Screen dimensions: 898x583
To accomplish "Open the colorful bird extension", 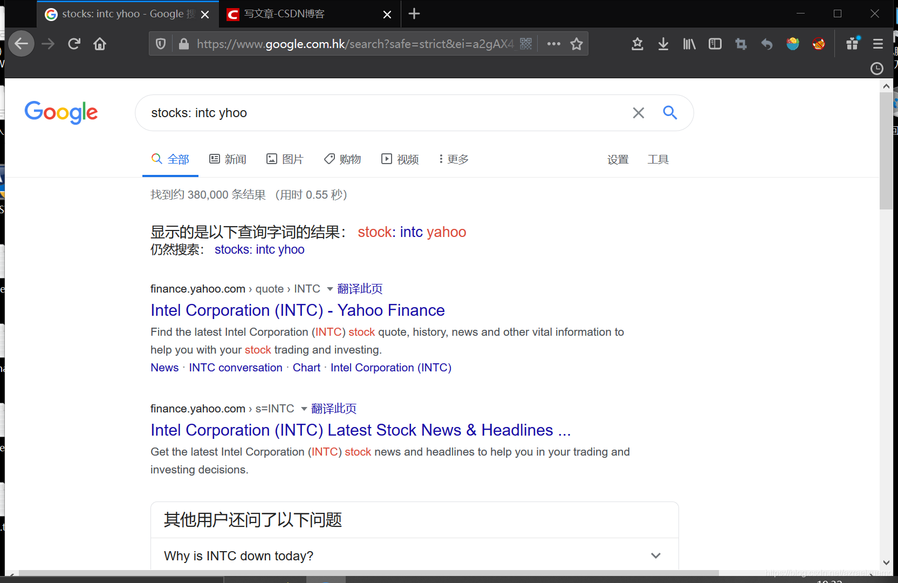I will tap(793, 44).
